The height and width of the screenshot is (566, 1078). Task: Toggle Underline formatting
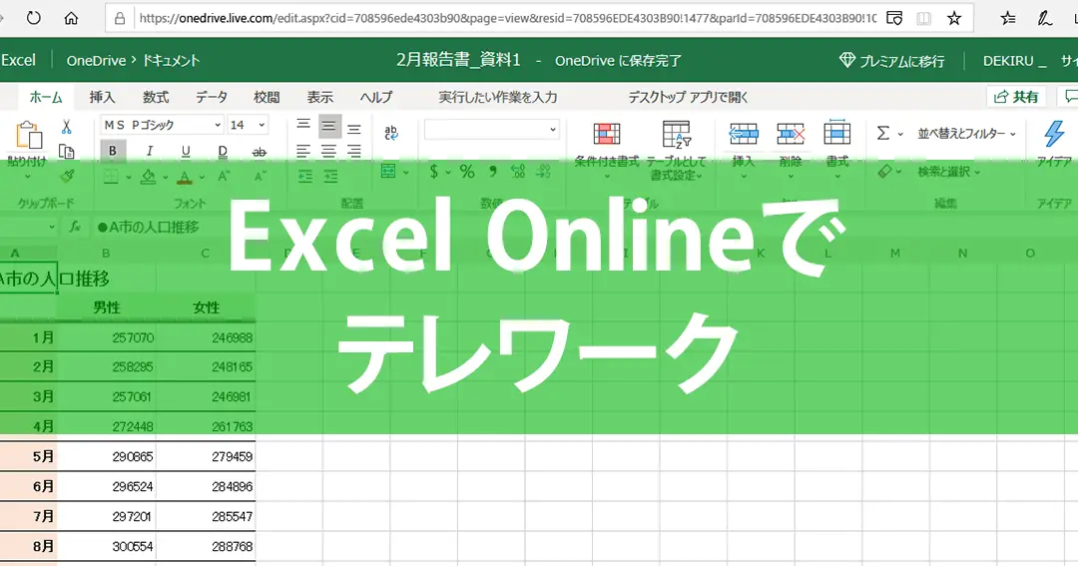(x=186, y=152)
